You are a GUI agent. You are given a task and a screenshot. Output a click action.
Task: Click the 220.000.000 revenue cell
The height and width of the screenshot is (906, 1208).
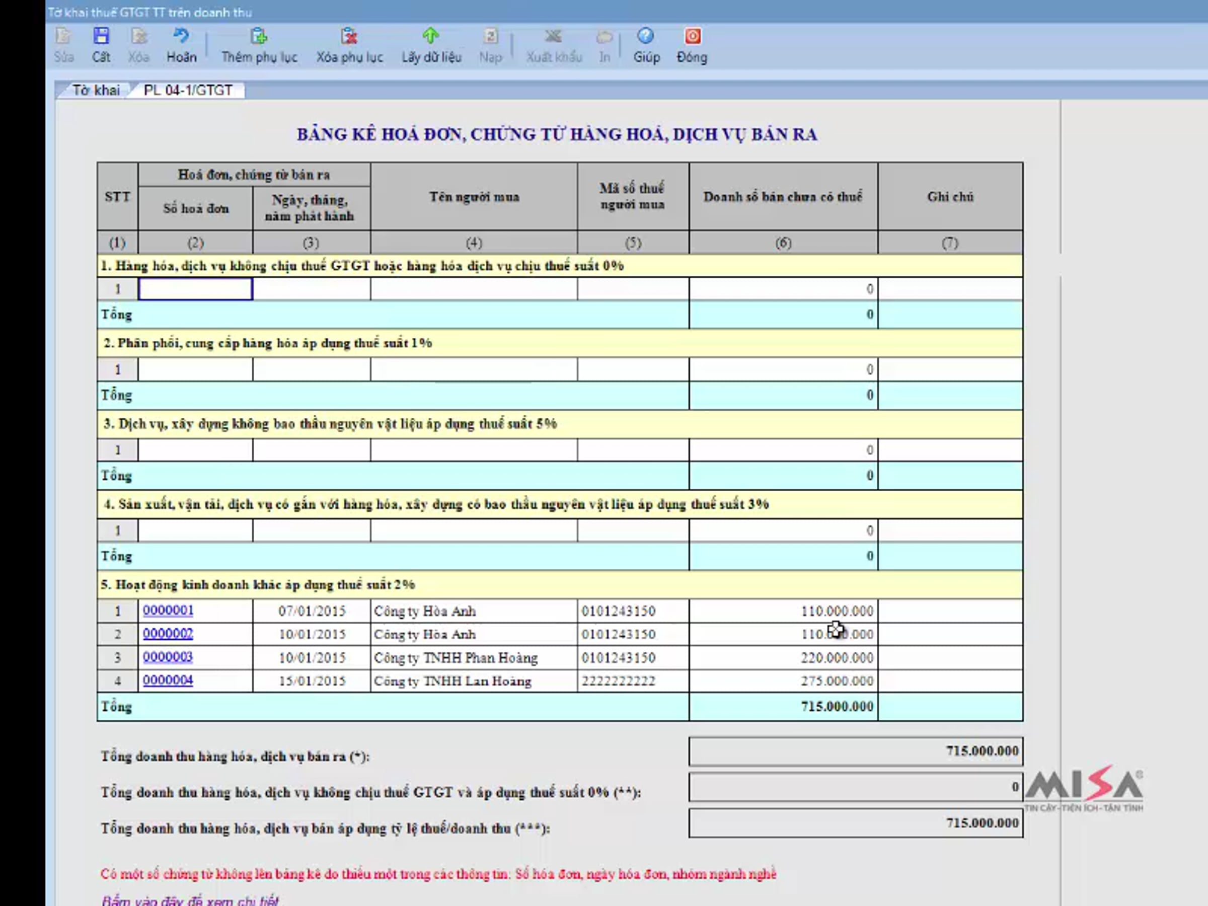783,657
